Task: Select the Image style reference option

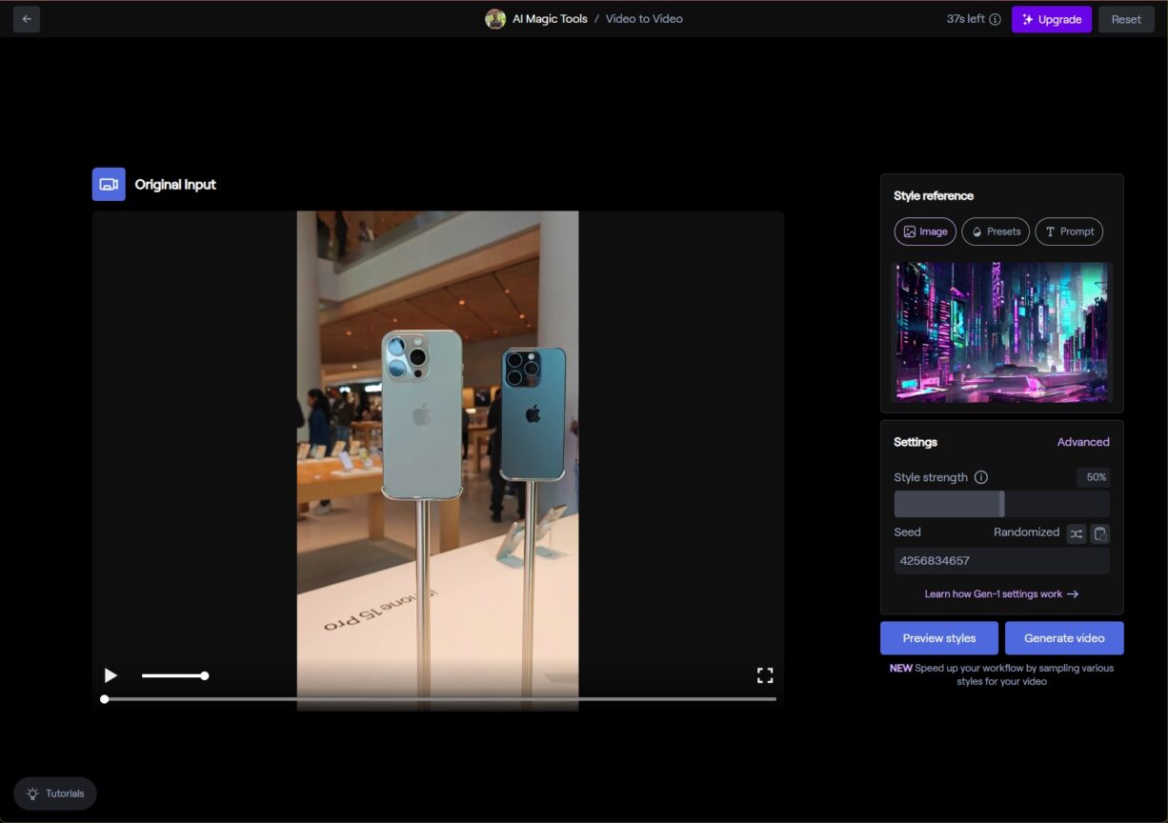Action: click(924, 231)
